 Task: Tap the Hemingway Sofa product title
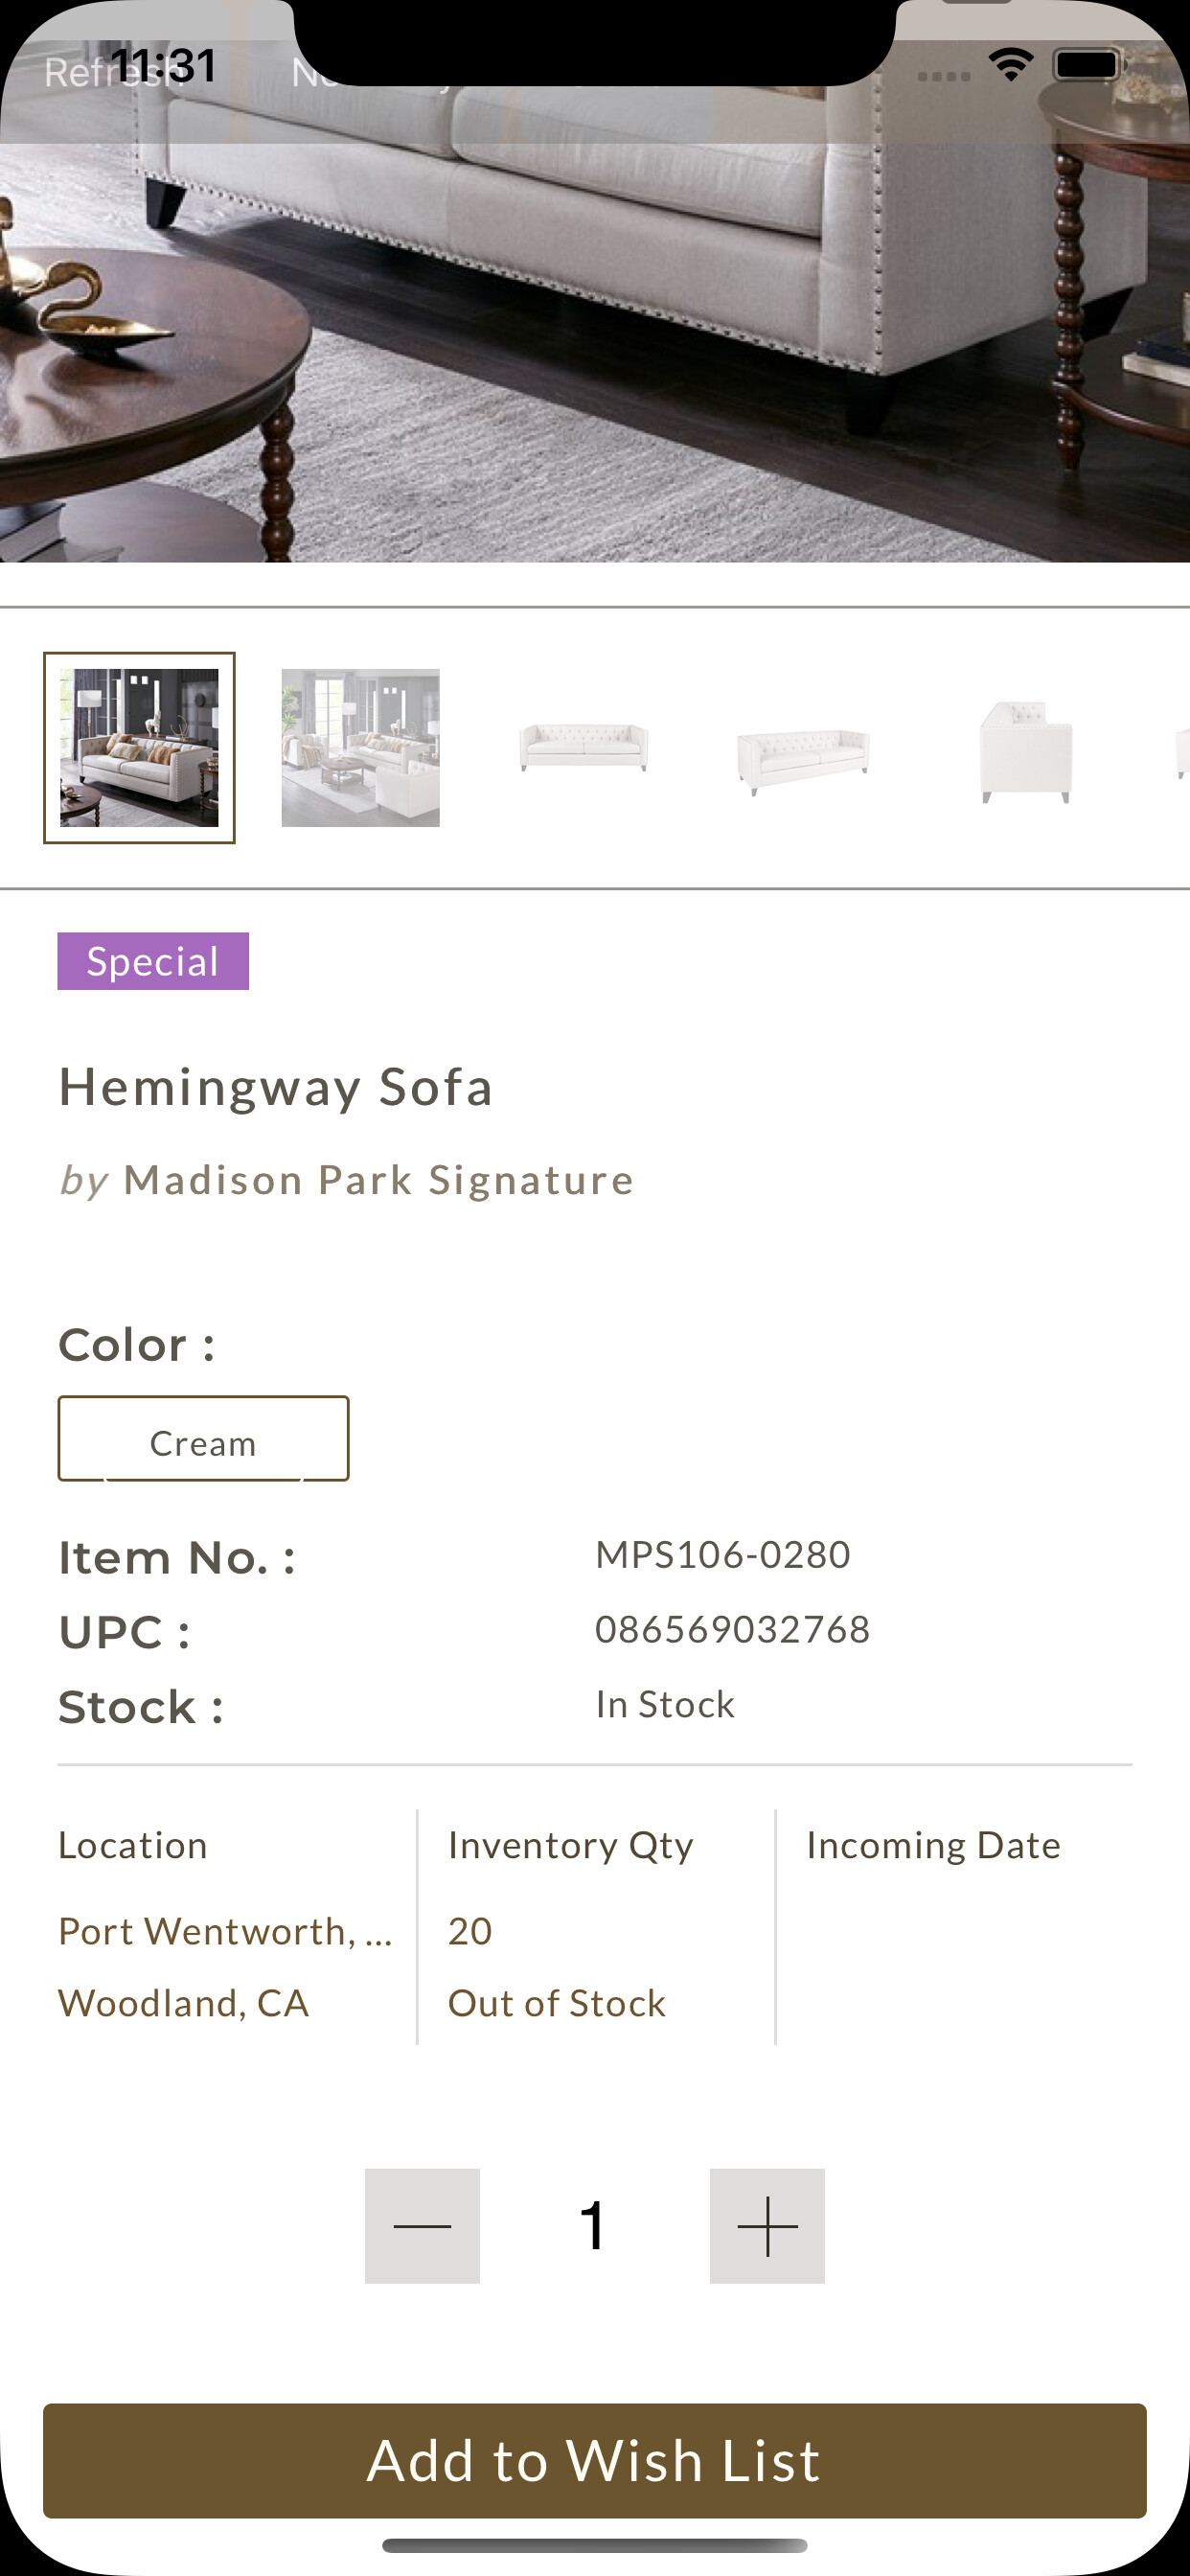(276, 1087)
